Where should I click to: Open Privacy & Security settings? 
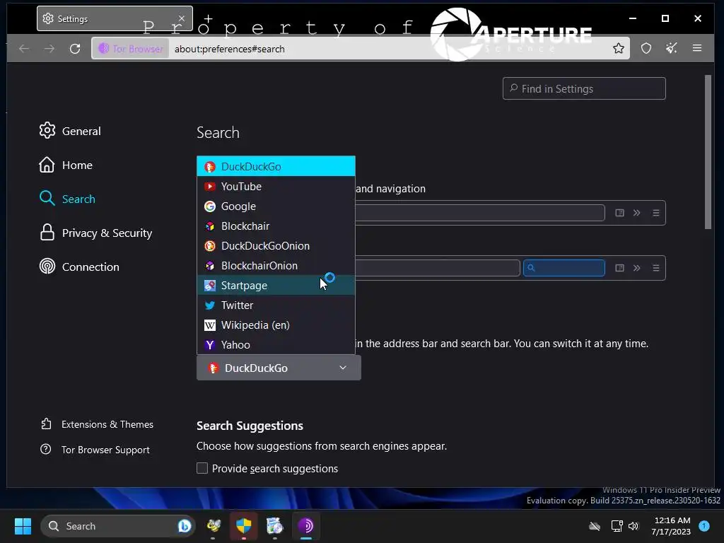pyautogui.click(x=95, y=233)
